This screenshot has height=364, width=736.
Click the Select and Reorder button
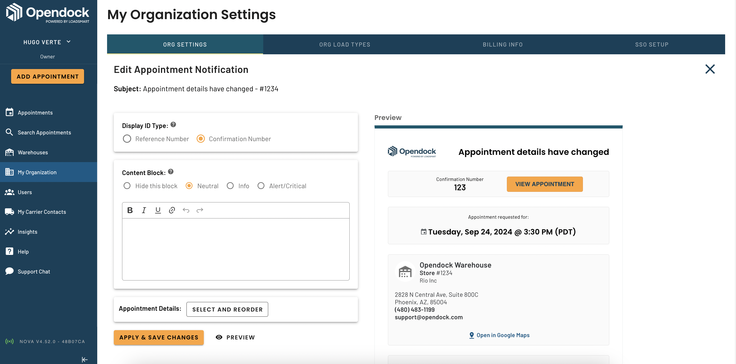click(x=227, y=309)
